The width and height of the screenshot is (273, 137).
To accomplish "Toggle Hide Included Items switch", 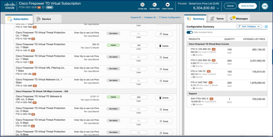I will point(190,32).
